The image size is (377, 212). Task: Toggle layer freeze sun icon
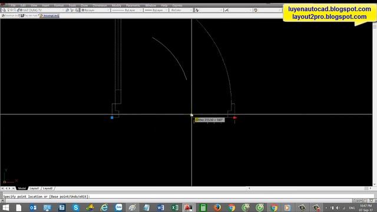[12, 10]
